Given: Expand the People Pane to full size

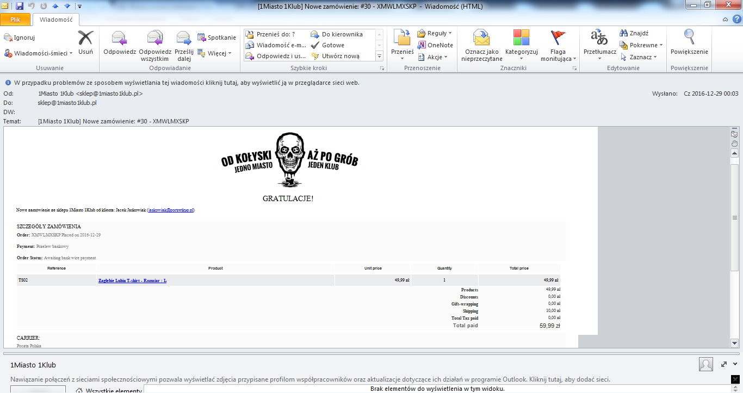Looking at the screenshot, I should pyautogui.click(x=725, y=364).
